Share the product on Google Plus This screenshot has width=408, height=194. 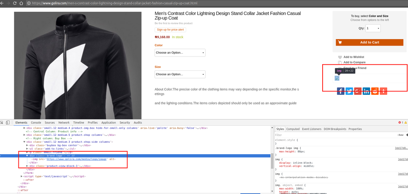click(x=358, y=91)
